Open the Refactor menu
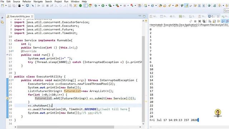The image size is (229, 129). [27, 1]
